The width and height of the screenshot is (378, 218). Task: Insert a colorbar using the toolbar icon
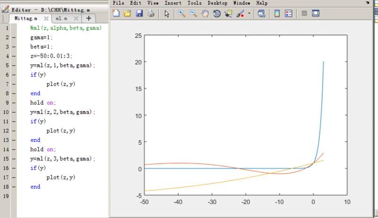tap(277, 14)
